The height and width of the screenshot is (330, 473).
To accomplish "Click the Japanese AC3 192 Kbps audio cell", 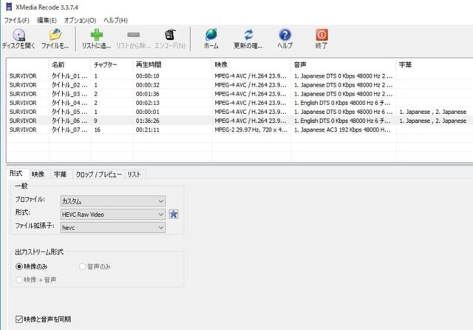I will pyautogui.click(x=343, y=130).
